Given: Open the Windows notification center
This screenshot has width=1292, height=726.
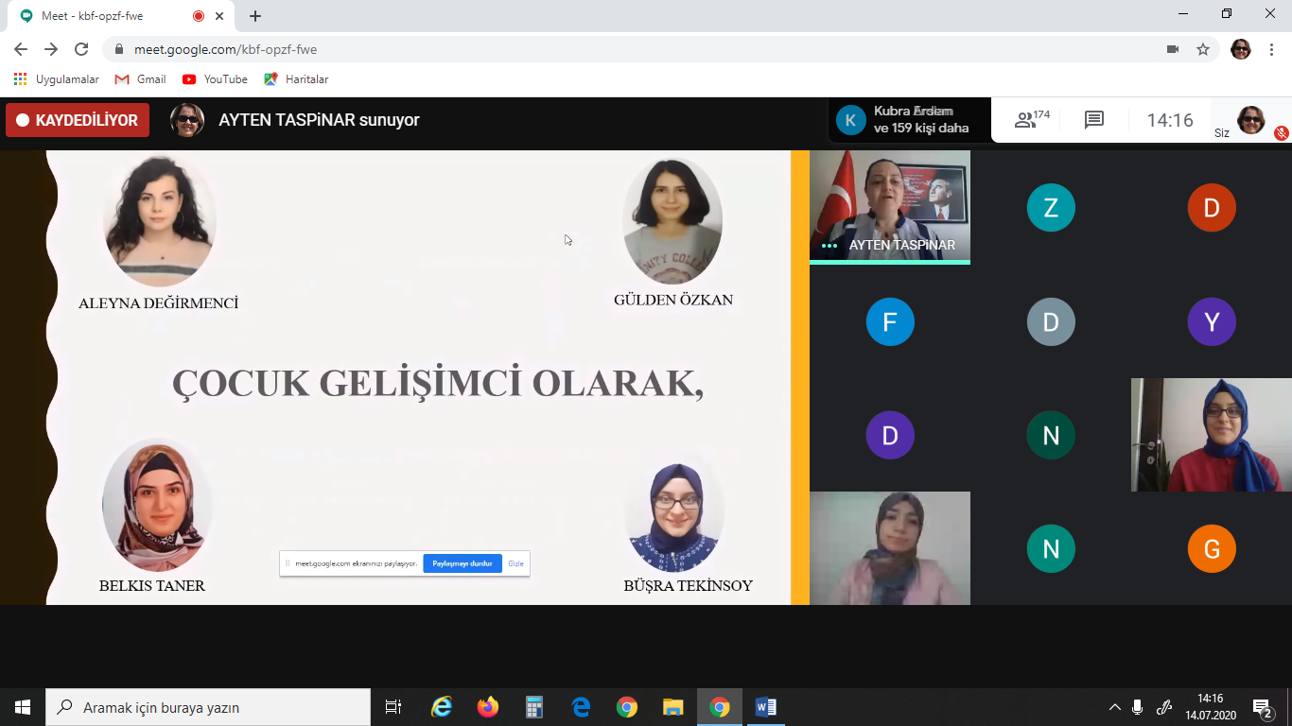Looking at the screenshot, I should click(x=1262, y=707).
